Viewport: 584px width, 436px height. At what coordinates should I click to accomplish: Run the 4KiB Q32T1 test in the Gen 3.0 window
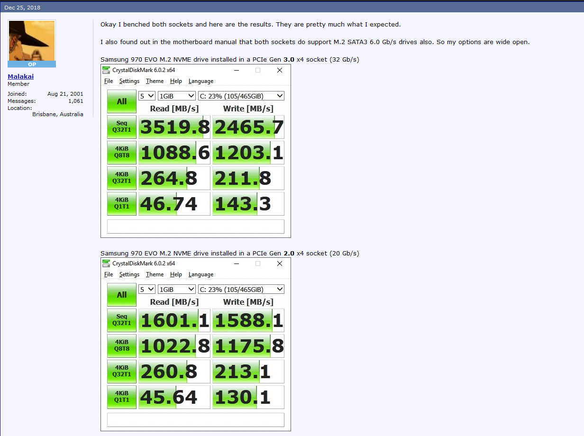pos(122,178)
